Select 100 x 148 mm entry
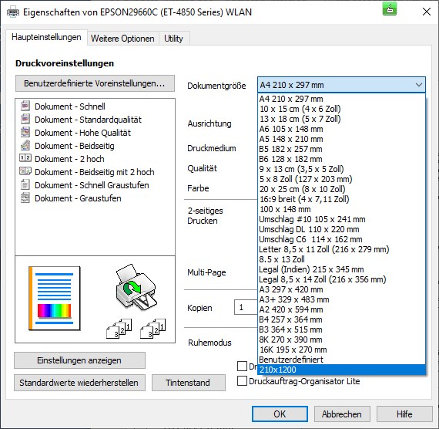 (341, 209)
